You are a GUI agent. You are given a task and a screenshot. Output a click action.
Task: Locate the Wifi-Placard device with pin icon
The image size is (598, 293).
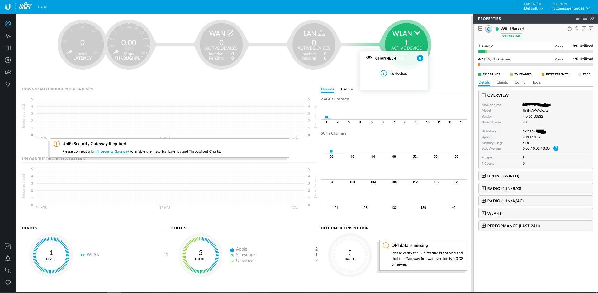point(577,29)
